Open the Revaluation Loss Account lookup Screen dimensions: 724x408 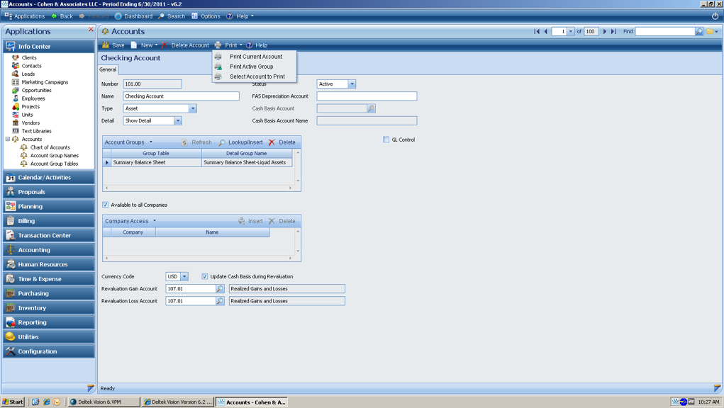pos(220,301)
